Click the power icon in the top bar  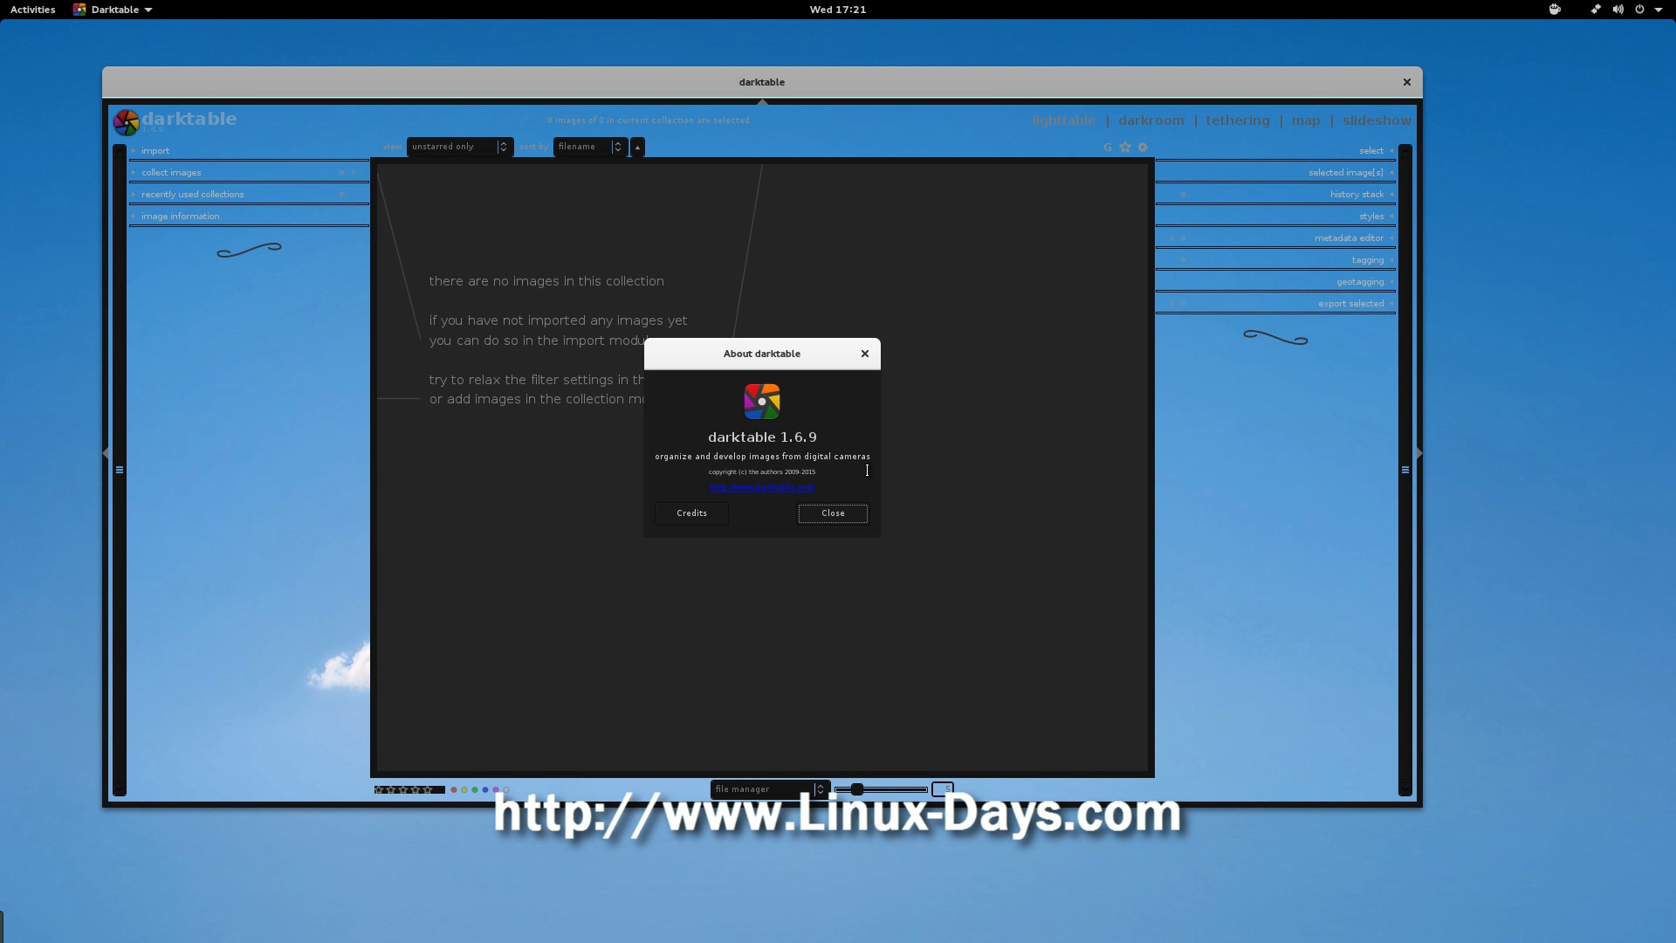coord(1639,10)
